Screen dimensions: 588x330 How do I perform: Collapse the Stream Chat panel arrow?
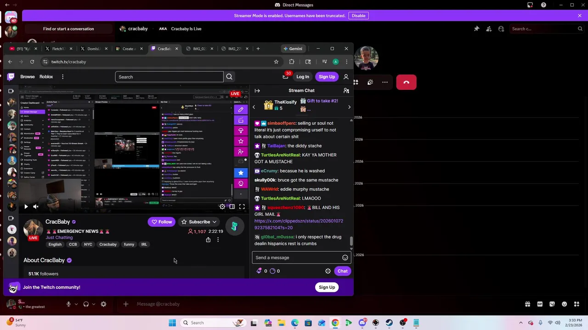[257, 91]
